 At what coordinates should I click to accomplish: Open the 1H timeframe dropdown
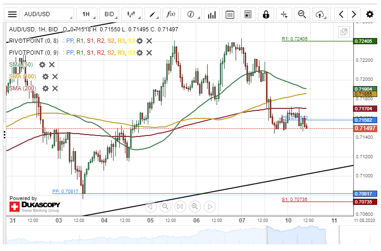click(86, 14)
